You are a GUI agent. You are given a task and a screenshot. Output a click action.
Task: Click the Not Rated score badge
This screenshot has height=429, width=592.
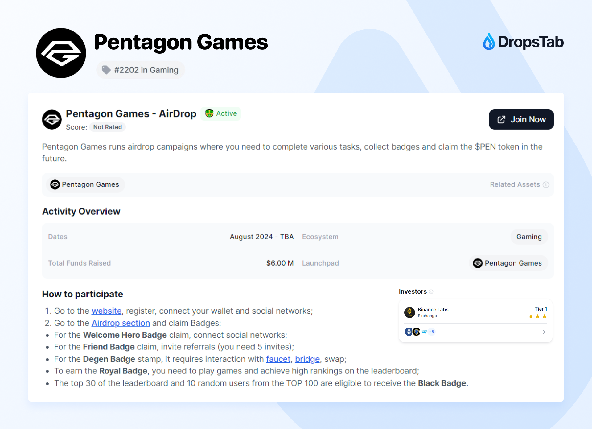coord(107,127)
